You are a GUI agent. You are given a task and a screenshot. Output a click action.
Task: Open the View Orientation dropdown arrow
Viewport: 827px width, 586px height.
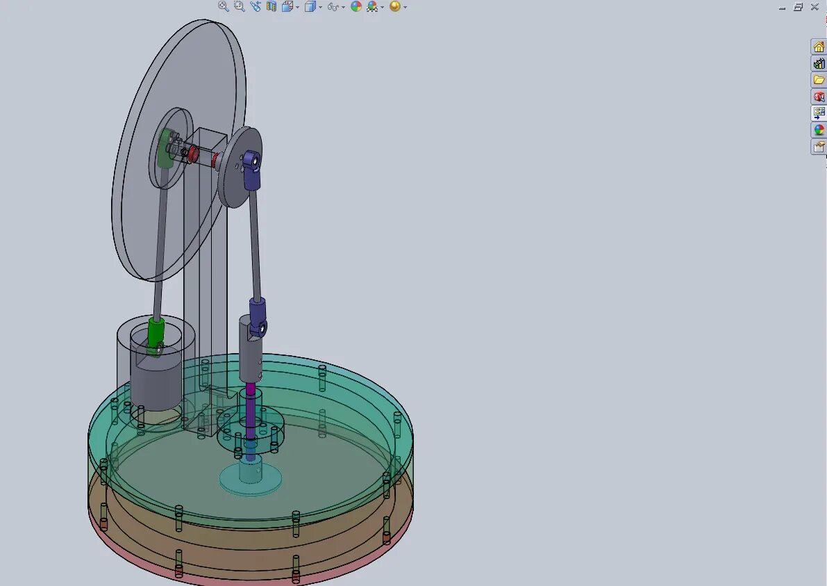[x=297, y=8]
